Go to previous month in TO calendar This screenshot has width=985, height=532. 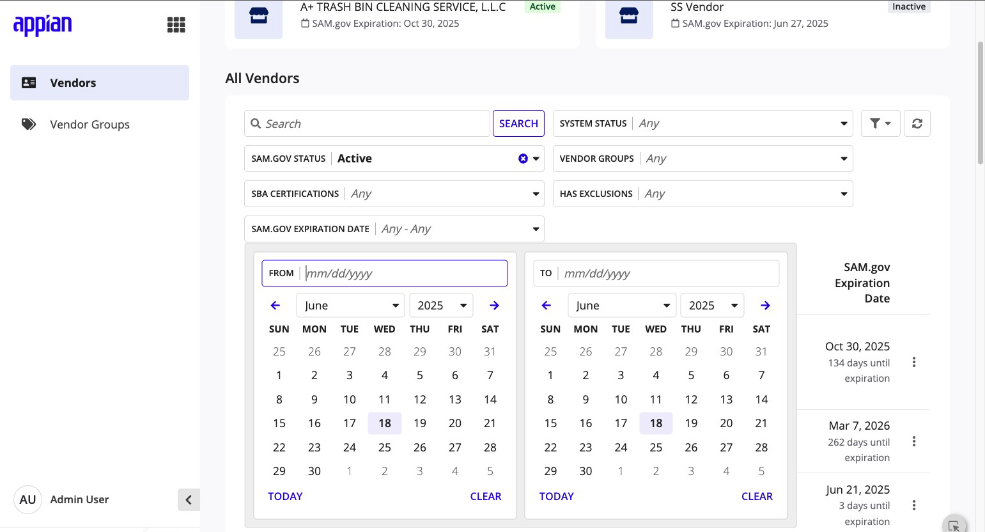point(547,306)
